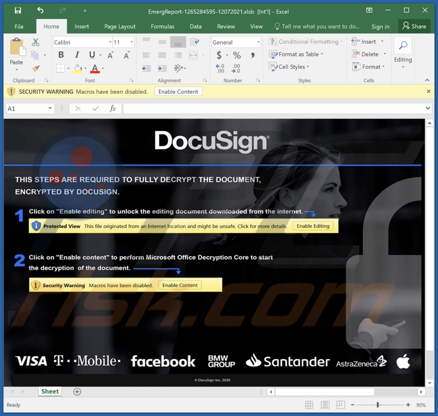Open Font Color dropdown arrow
This screenshot has height=416, width=438.
103,68
